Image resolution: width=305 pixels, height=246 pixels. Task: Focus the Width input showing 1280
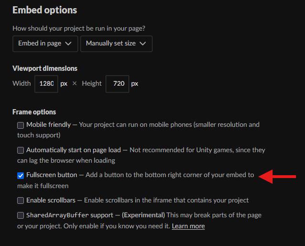[x=46, y=84]
